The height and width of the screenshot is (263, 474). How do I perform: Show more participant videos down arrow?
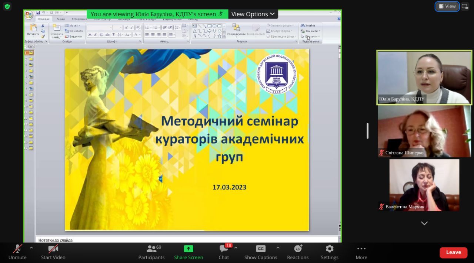pos(424,223)
